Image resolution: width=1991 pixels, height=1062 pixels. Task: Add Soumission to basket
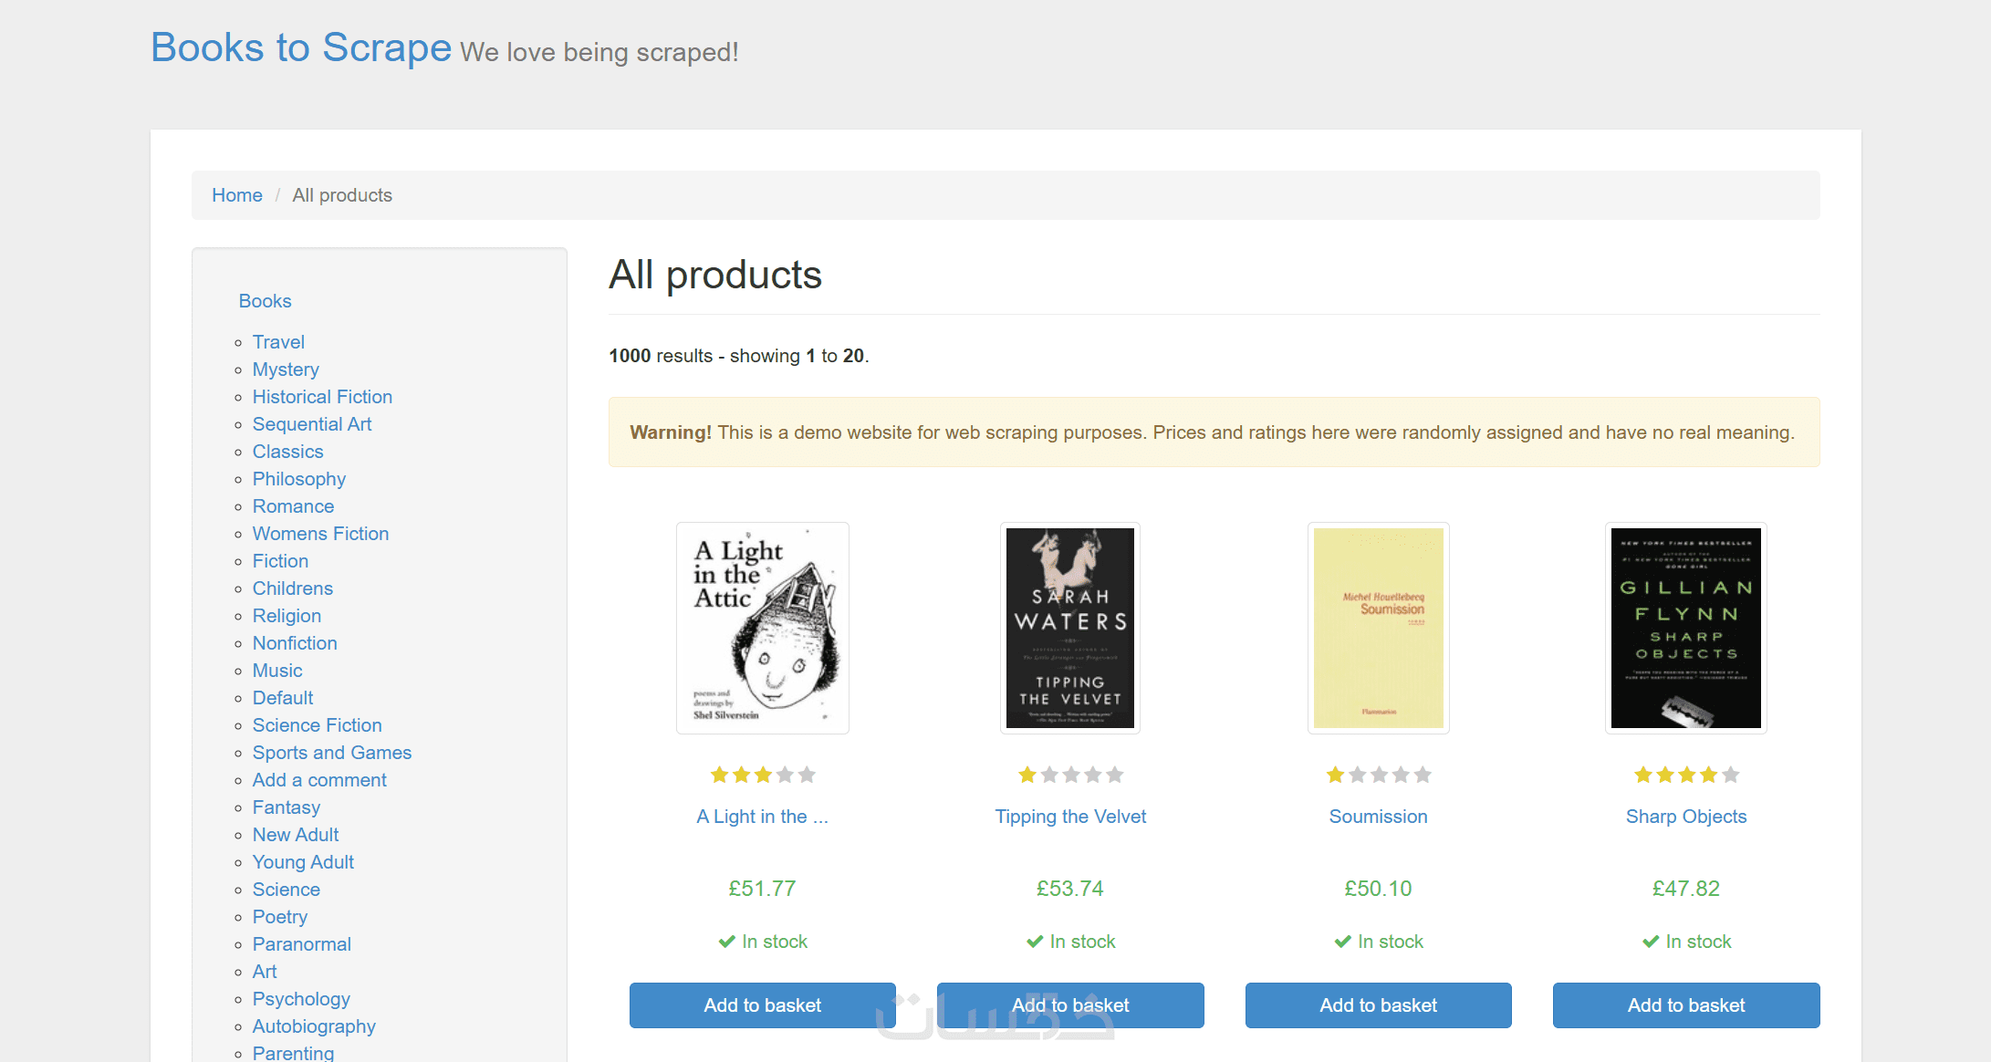[1378, 1005]
